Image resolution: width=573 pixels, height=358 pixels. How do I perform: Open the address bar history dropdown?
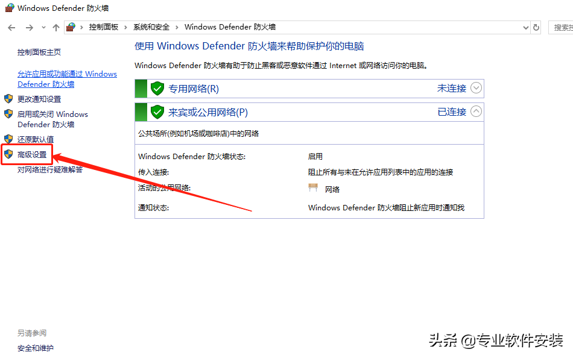pyautogui.click(x=525, y=27)
